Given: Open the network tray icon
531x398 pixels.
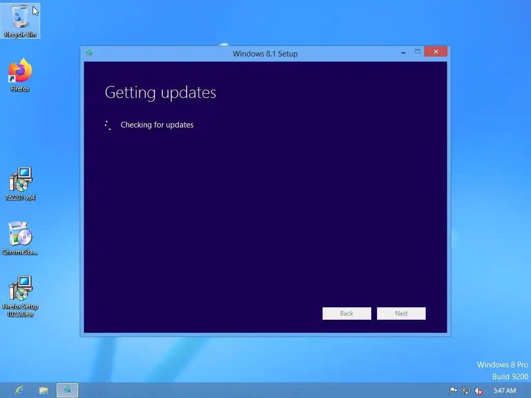Looking at the screenshot, I should pos(466,391).
